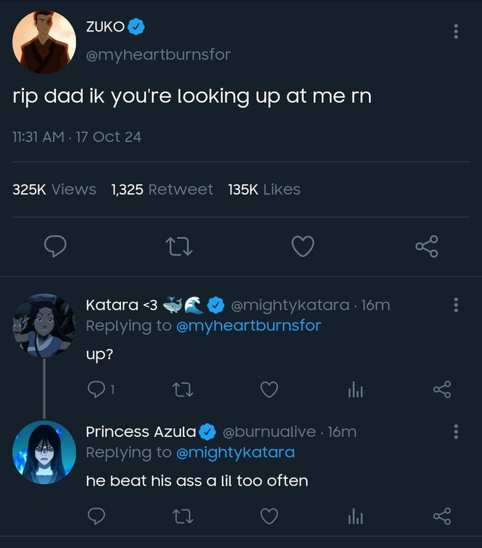Share Katara's reply
Viewport: 482px width, 548px height.
click(442, 389)
